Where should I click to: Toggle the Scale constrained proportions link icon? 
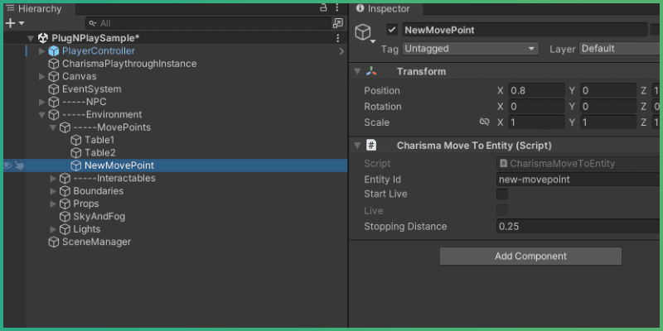coord(485,122)
